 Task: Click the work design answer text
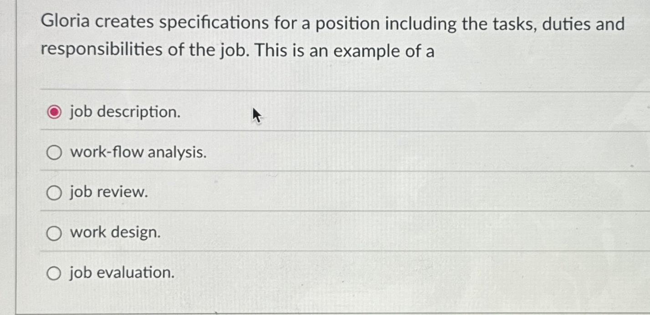pos(114,233)
